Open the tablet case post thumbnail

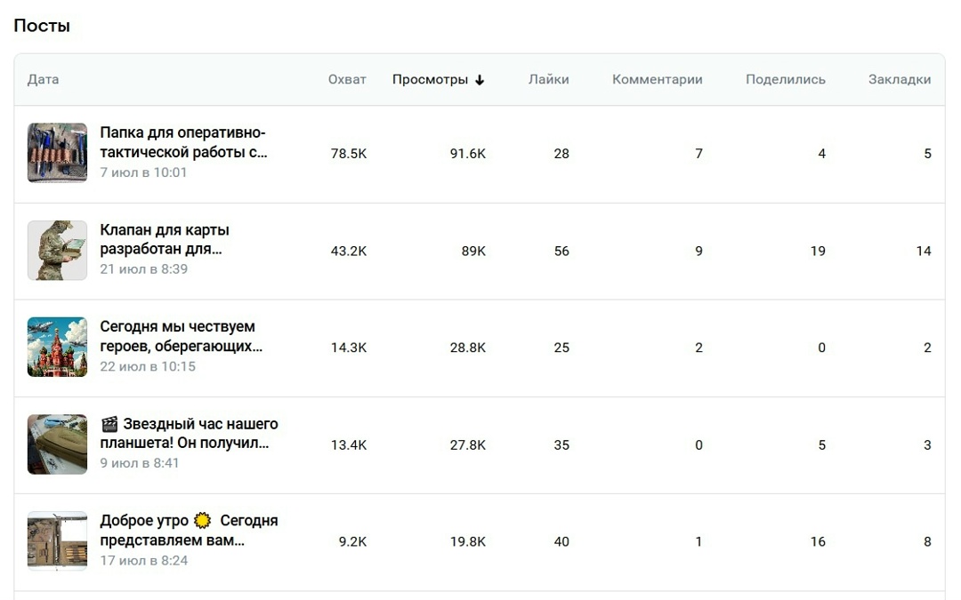pos(57,444)
